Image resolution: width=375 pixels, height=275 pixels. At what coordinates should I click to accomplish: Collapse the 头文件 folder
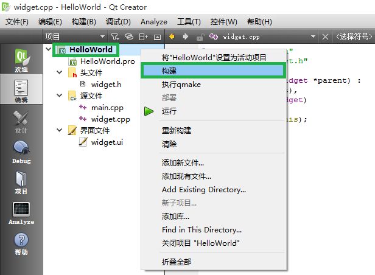tap(59, 72)
